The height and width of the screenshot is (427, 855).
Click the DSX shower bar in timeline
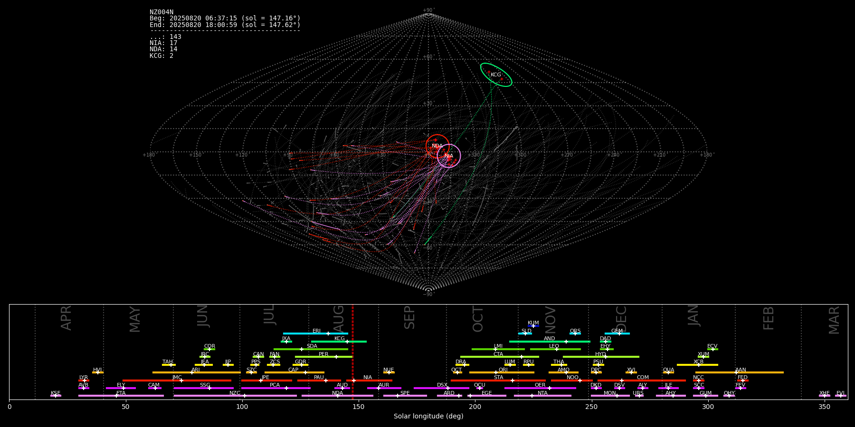(x=441, y=388)
